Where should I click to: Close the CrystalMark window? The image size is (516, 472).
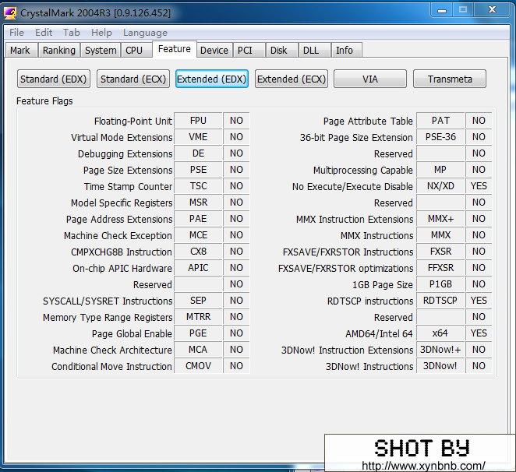point(492,10)
